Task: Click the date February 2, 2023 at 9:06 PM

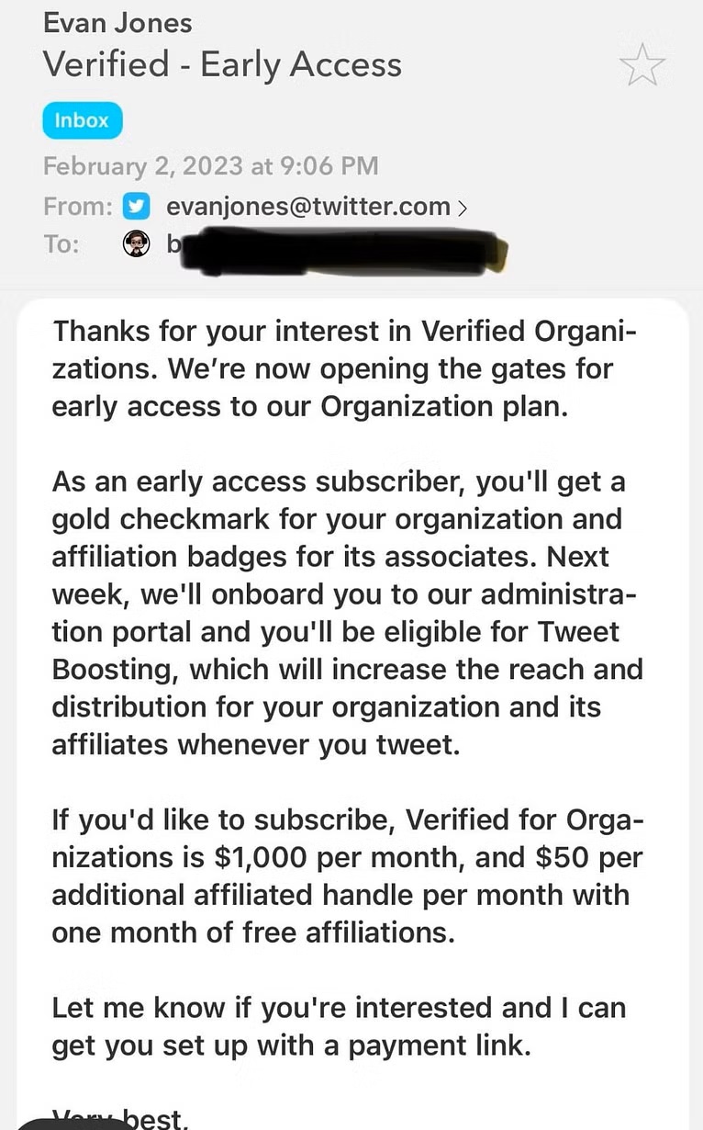Action: pyautogui.click(x=211, y=166)
